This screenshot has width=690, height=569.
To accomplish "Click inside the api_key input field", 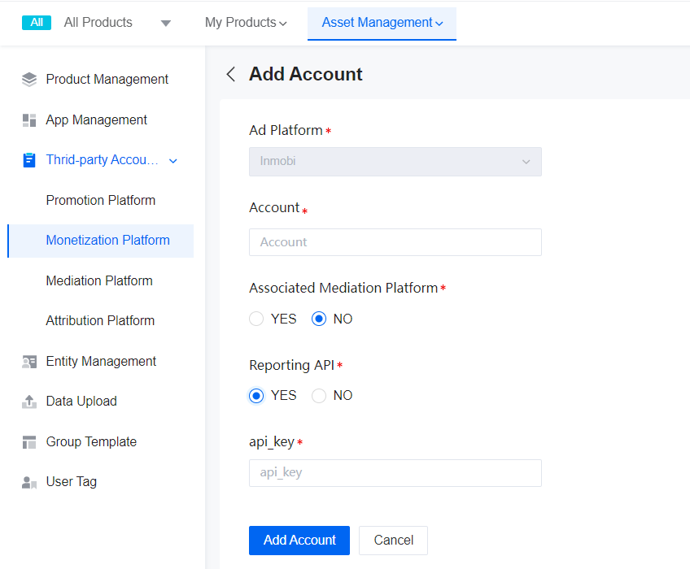I will (395, 473).
